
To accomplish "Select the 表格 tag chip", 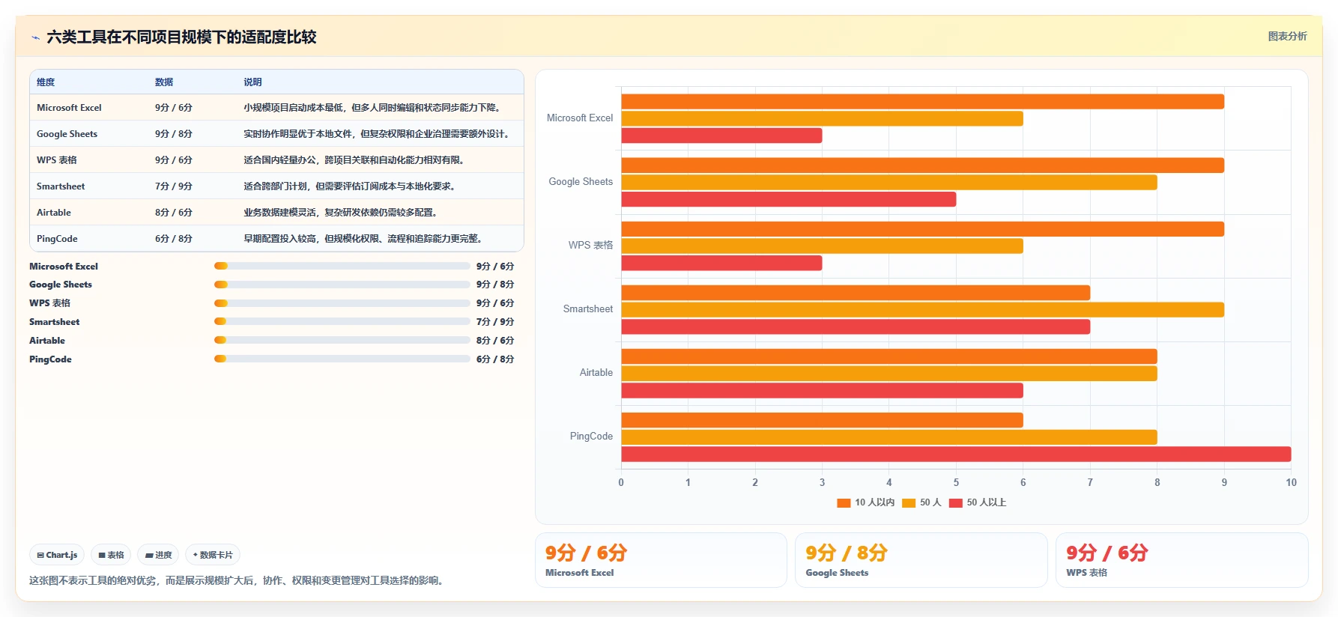I will (111, 555).
